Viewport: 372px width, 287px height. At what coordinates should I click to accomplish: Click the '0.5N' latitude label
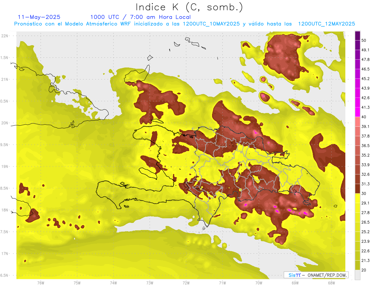pos(5,102)
